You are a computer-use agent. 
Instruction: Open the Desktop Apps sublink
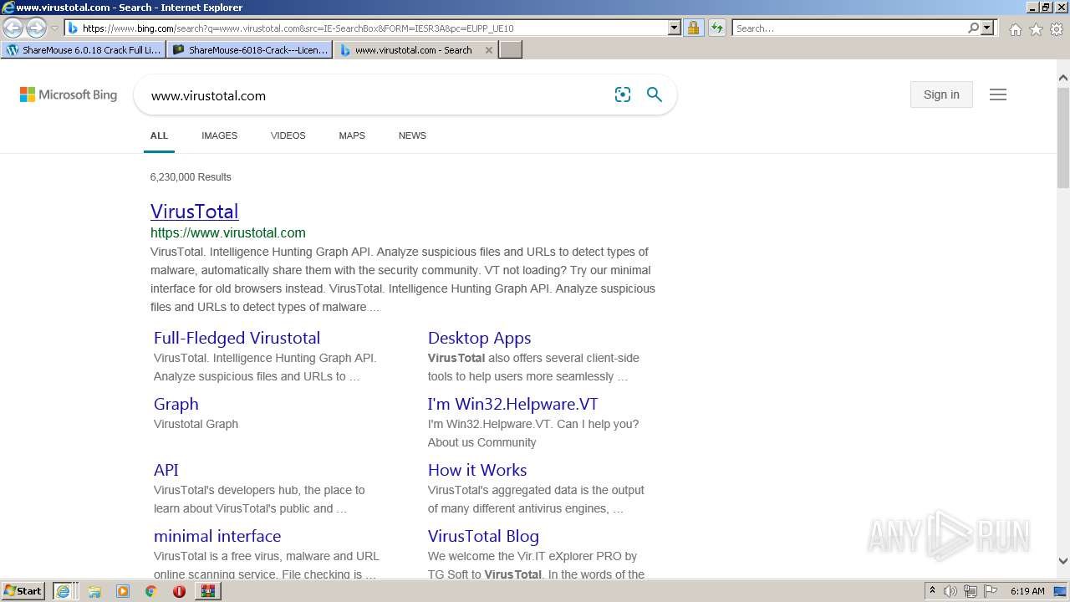pyautogui.click(x=480, y=338)
